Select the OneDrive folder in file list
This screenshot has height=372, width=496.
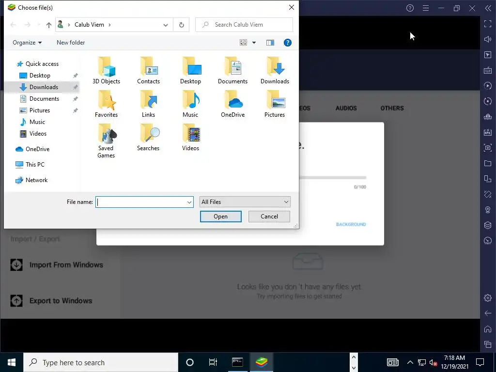tap(232, 104)
